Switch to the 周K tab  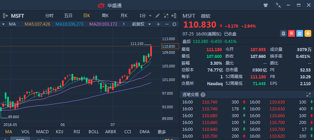105,16
